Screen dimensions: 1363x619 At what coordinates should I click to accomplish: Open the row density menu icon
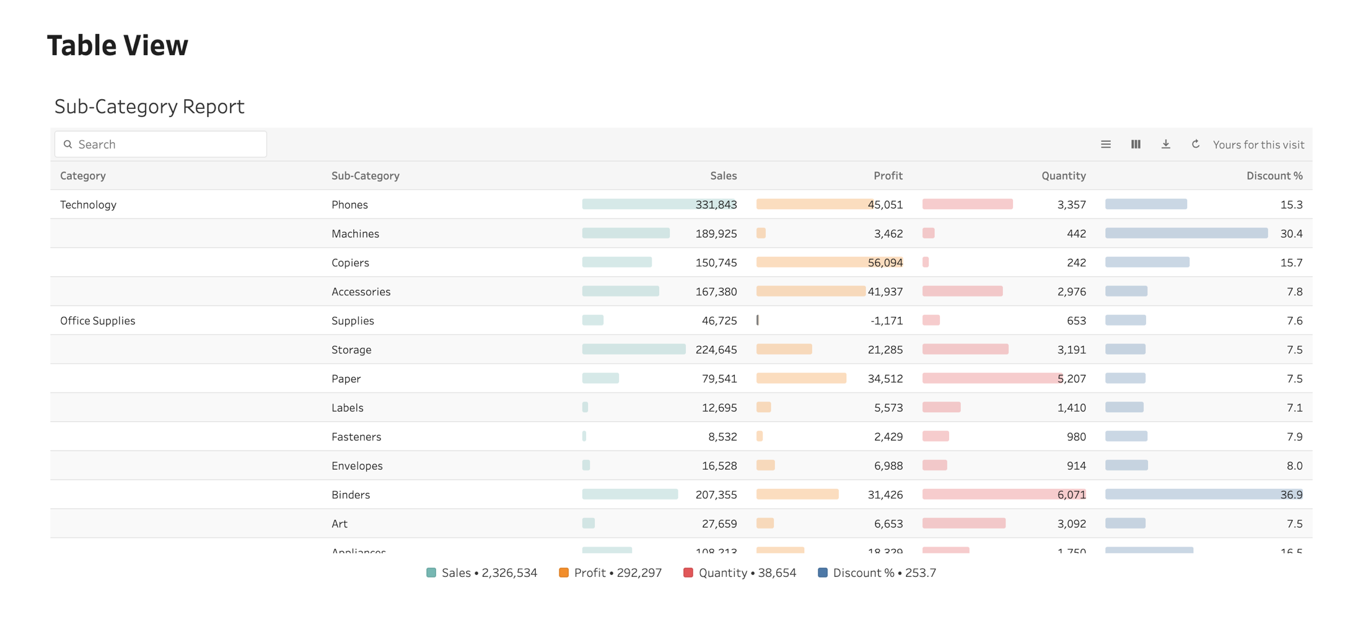pos(1105,144)
